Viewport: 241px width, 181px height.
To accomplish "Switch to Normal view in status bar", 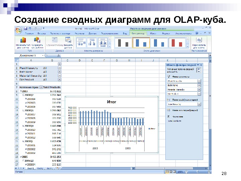I will point(167,172).
